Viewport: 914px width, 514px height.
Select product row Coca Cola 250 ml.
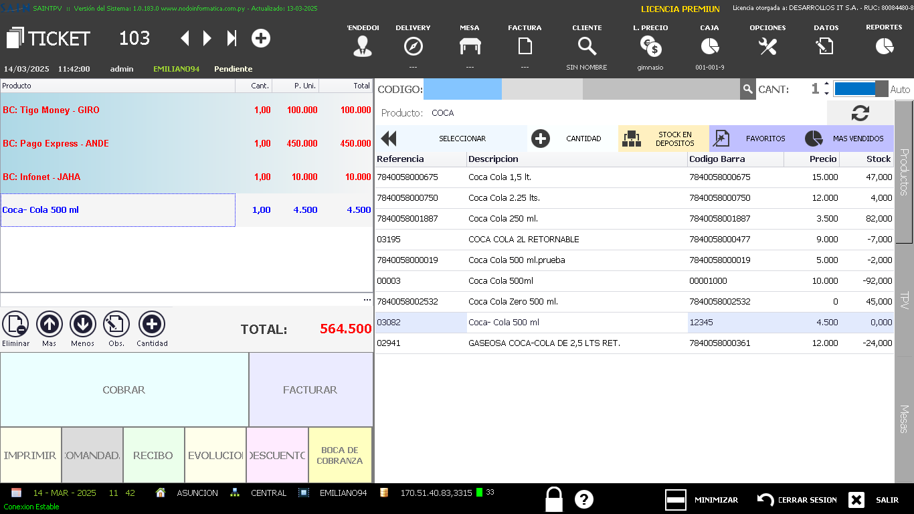click(x=634, y=219)
